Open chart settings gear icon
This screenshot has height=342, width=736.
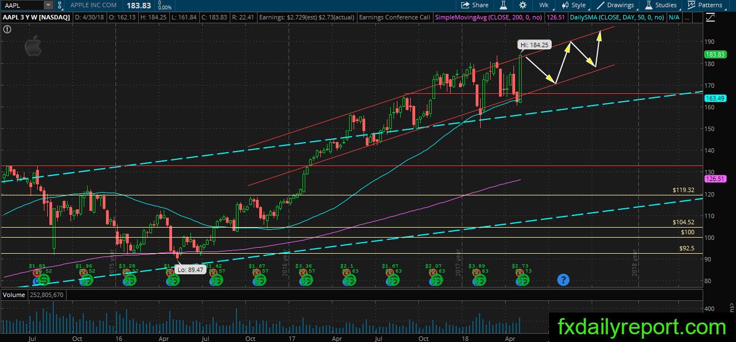pyautogui.click(x=523, y=5)
